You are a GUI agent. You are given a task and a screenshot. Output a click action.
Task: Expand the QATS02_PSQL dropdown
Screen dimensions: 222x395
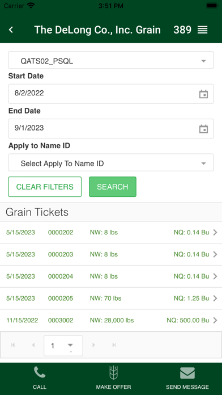tap(111, 60)
